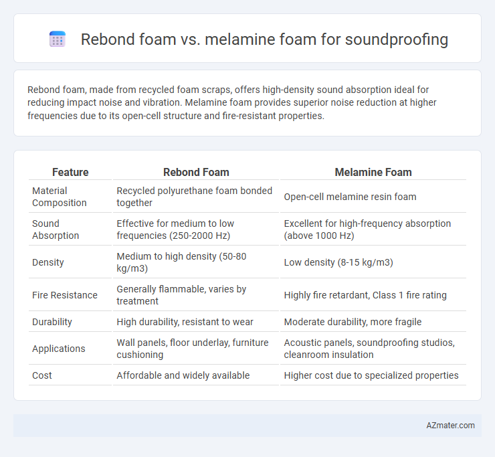Image resolution: width=495 pixels, height=457 pixels.
Task: Select the 'Cost' row label
Action: click(42, 375)
